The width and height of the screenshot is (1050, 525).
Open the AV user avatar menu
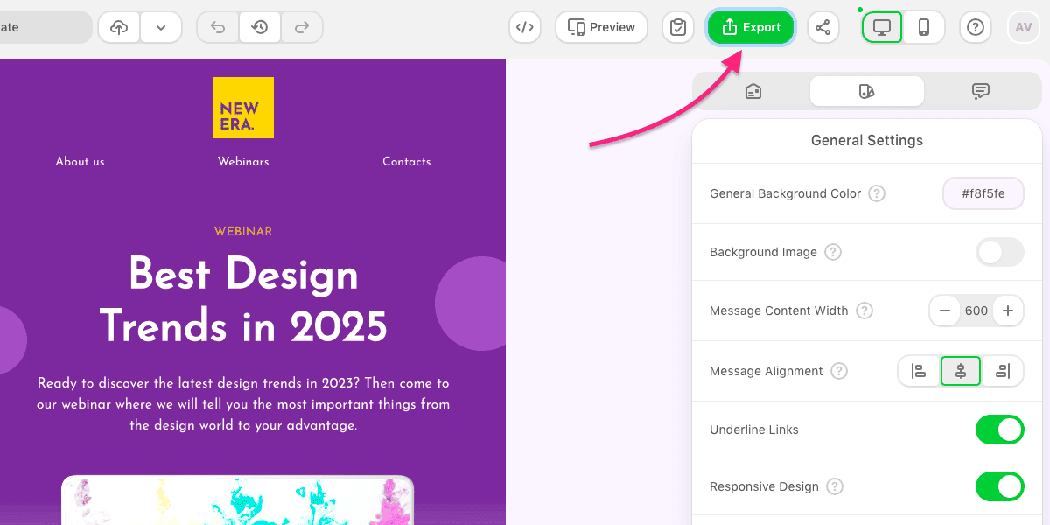tap(1024, 27)
